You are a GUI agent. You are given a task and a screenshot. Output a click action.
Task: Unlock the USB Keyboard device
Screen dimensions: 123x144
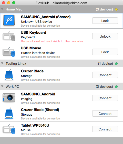pos(105,36)
